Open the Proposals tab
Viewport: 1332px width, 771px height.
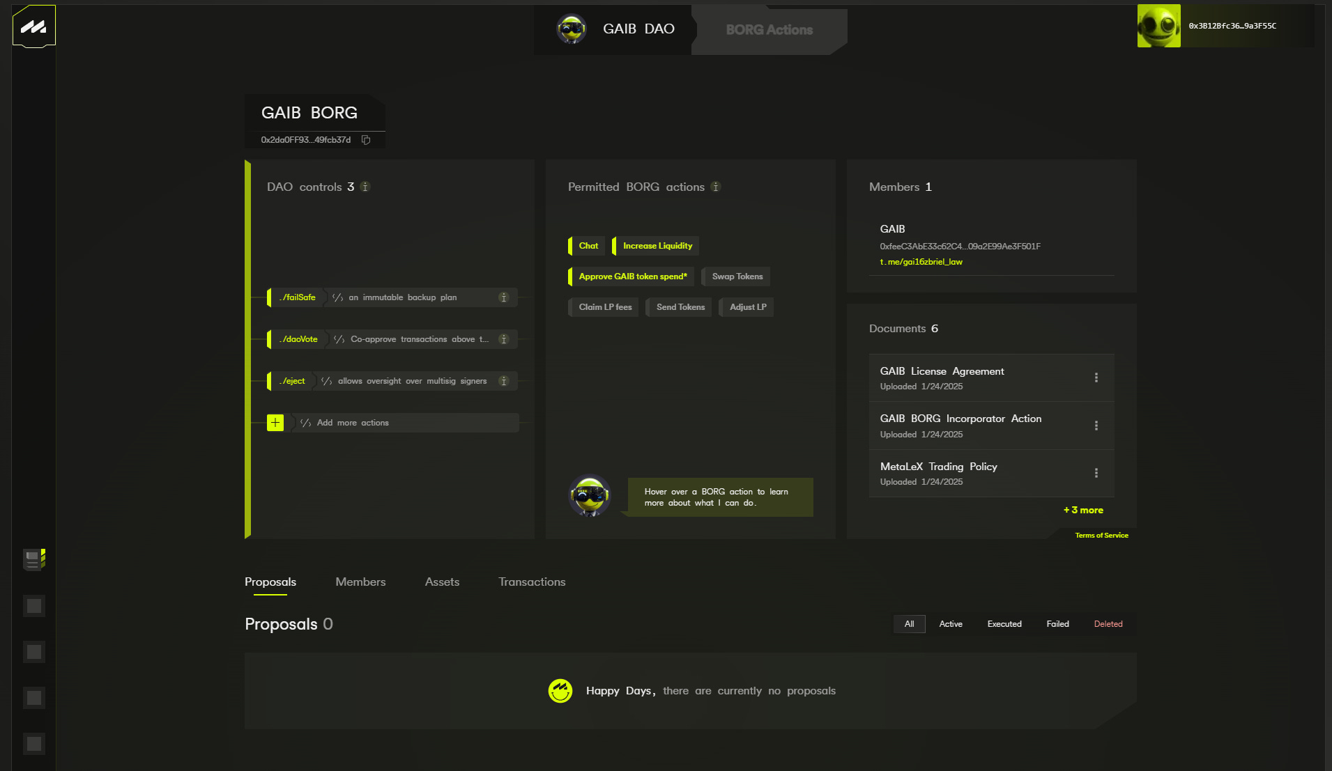(x=270, y=582)
